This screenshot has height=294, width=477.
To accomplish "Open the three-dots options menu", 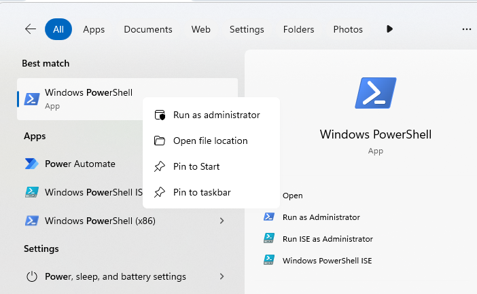I will 467,29.
